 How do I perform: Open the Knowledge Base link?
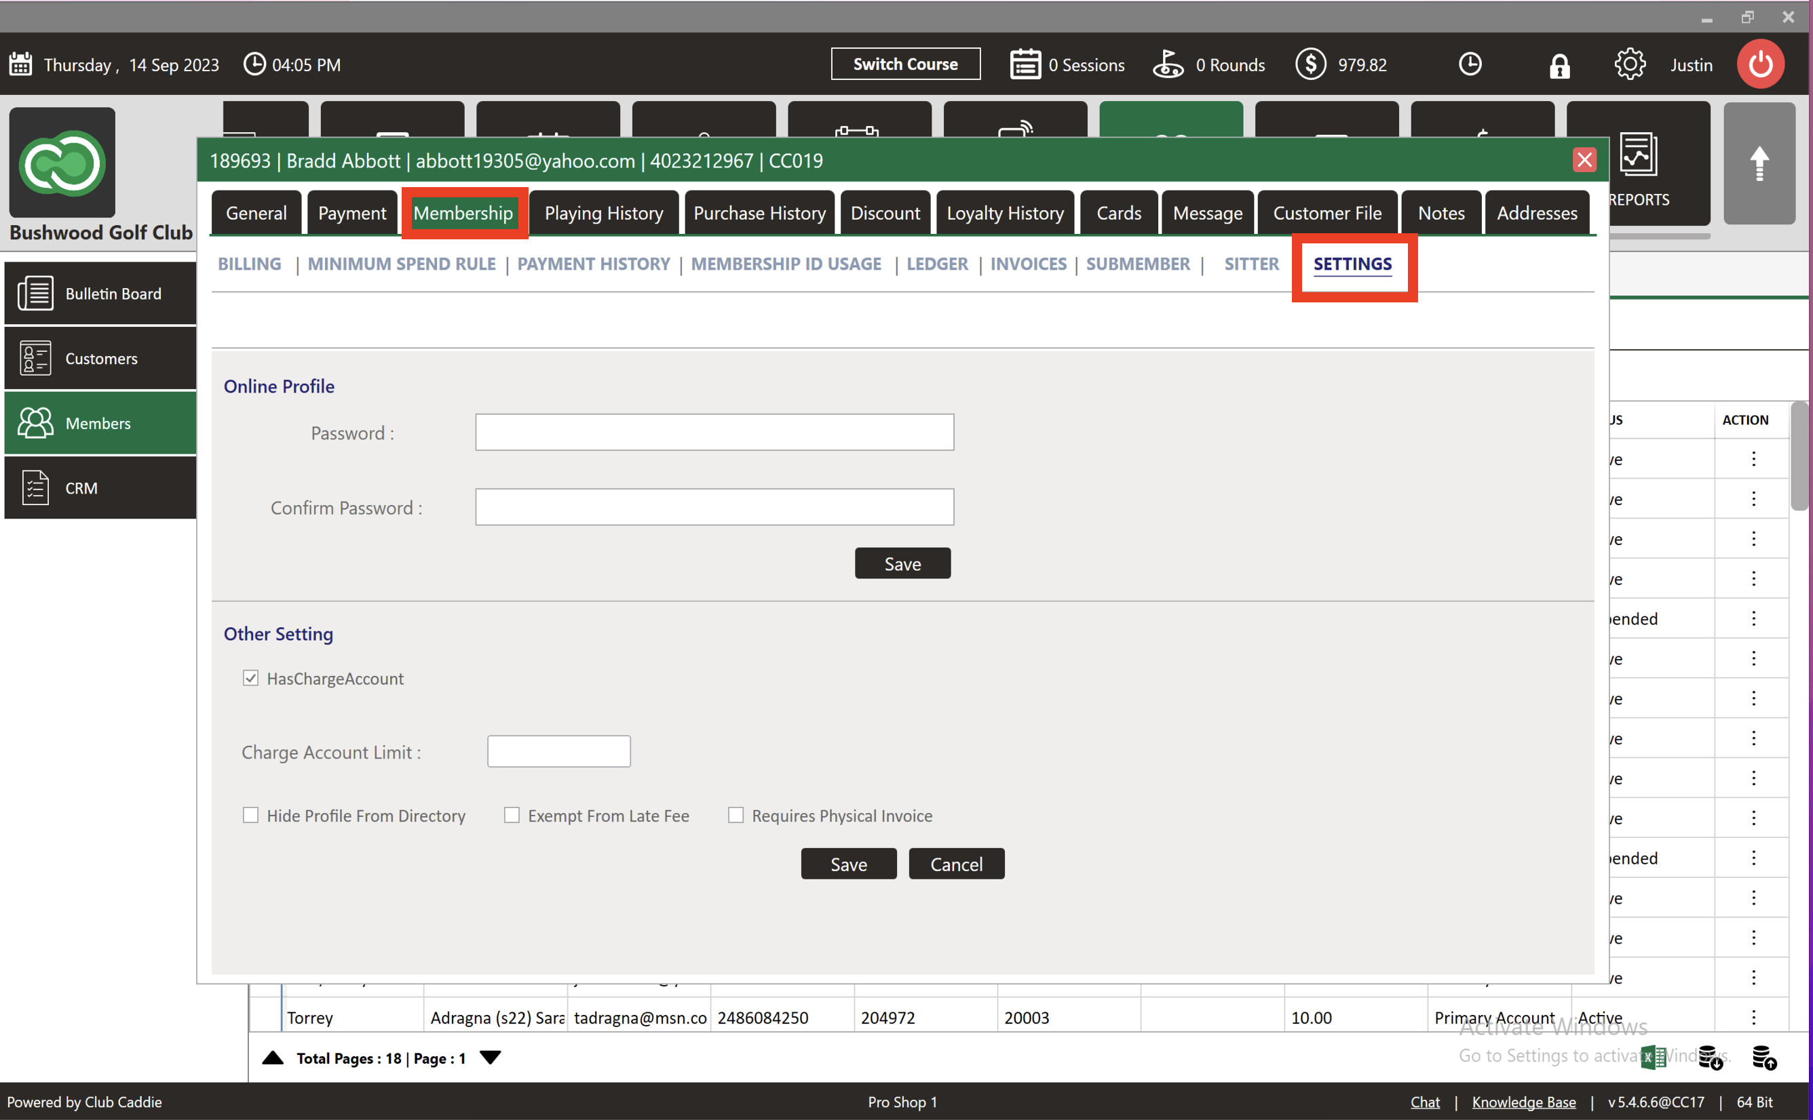(1523, 1102)
